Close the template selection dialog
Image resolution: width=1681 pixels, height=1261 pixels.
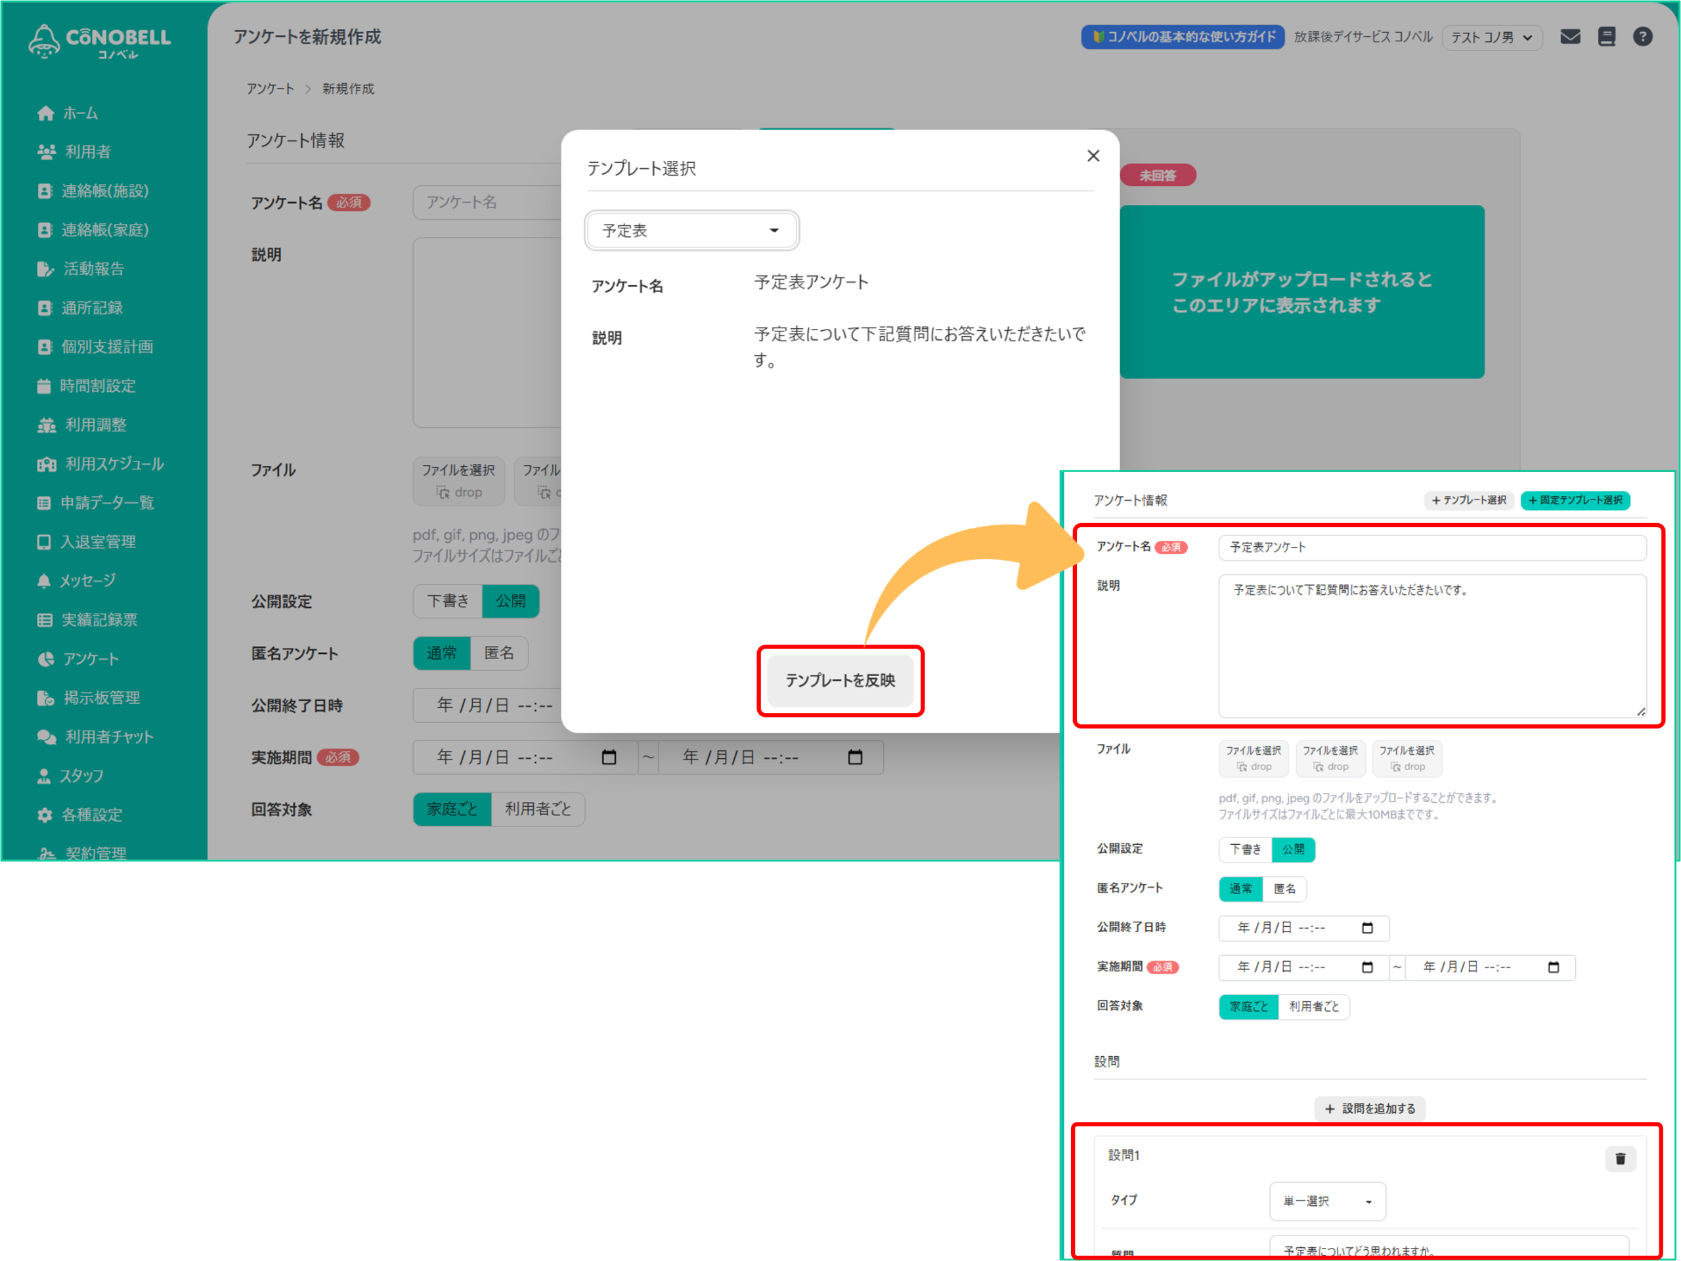click(1093, 156)
